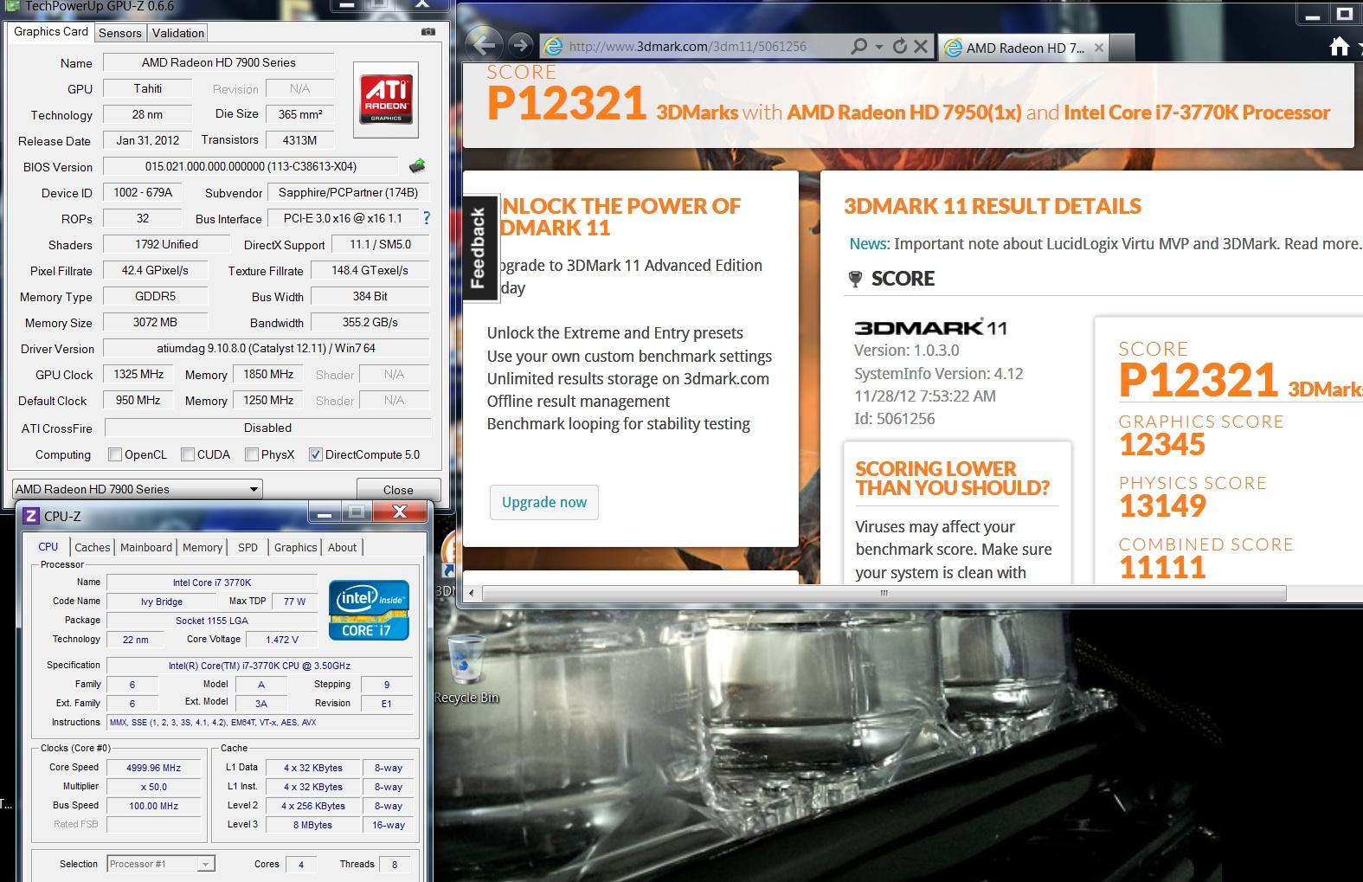This screenshot has width=1363, height=882.
Task: Click the ATI CrossFire Disabled field
Action: pos(267,428)
